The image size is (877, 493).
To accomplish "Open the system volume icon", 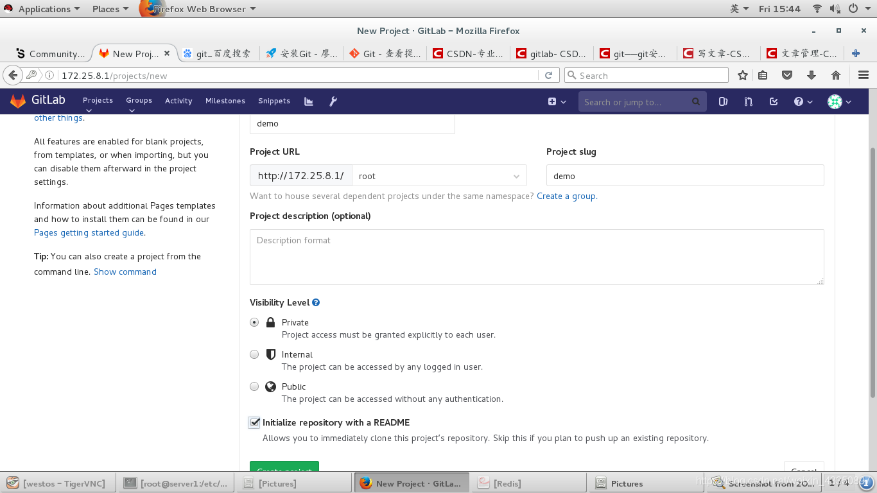I will pyautogui.click(x=835, y=8).
